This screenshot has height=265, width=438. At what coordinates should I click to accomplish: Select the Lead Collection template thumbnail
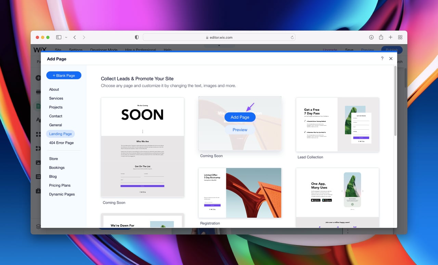tap(337, 124)
